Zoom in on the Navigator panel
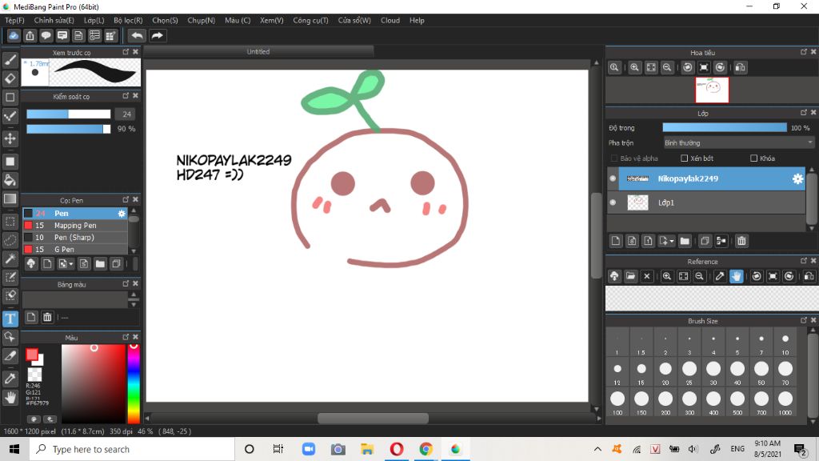Screen dimensions: 819x461 (634, 67)
